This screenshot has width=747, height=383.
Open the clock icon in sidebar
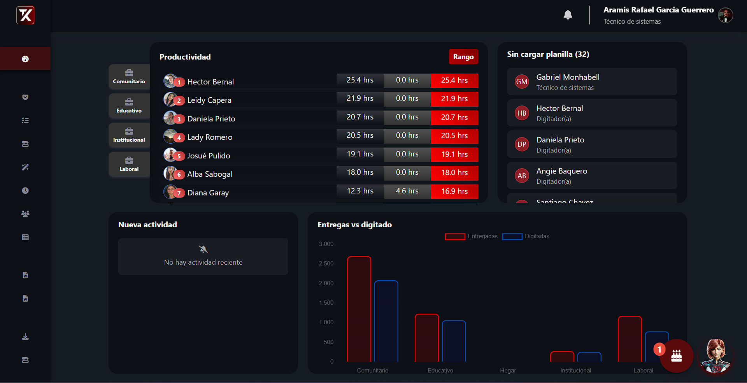coord(25,191)
